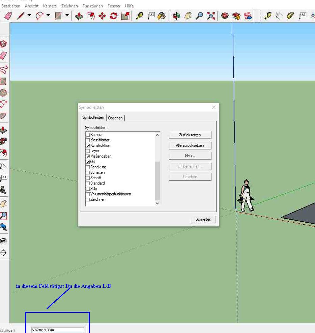Viewport: 315px width, 333px height.
Task: Click the measurements input field
Action: (57, 330)
